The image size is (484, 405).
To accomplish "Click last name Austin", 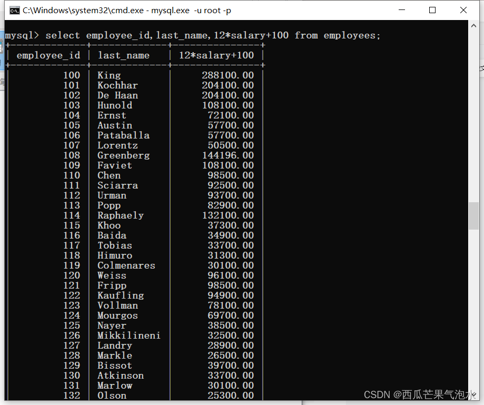I will (115, 125).
